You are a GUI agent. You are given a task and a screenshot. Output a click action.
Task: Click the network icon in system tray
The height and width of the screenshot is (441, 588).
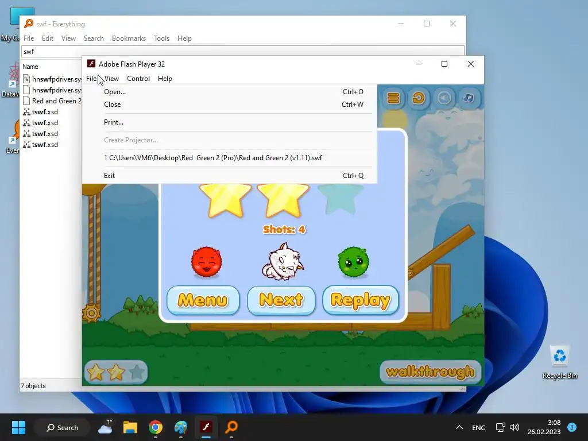coord(501,427)
